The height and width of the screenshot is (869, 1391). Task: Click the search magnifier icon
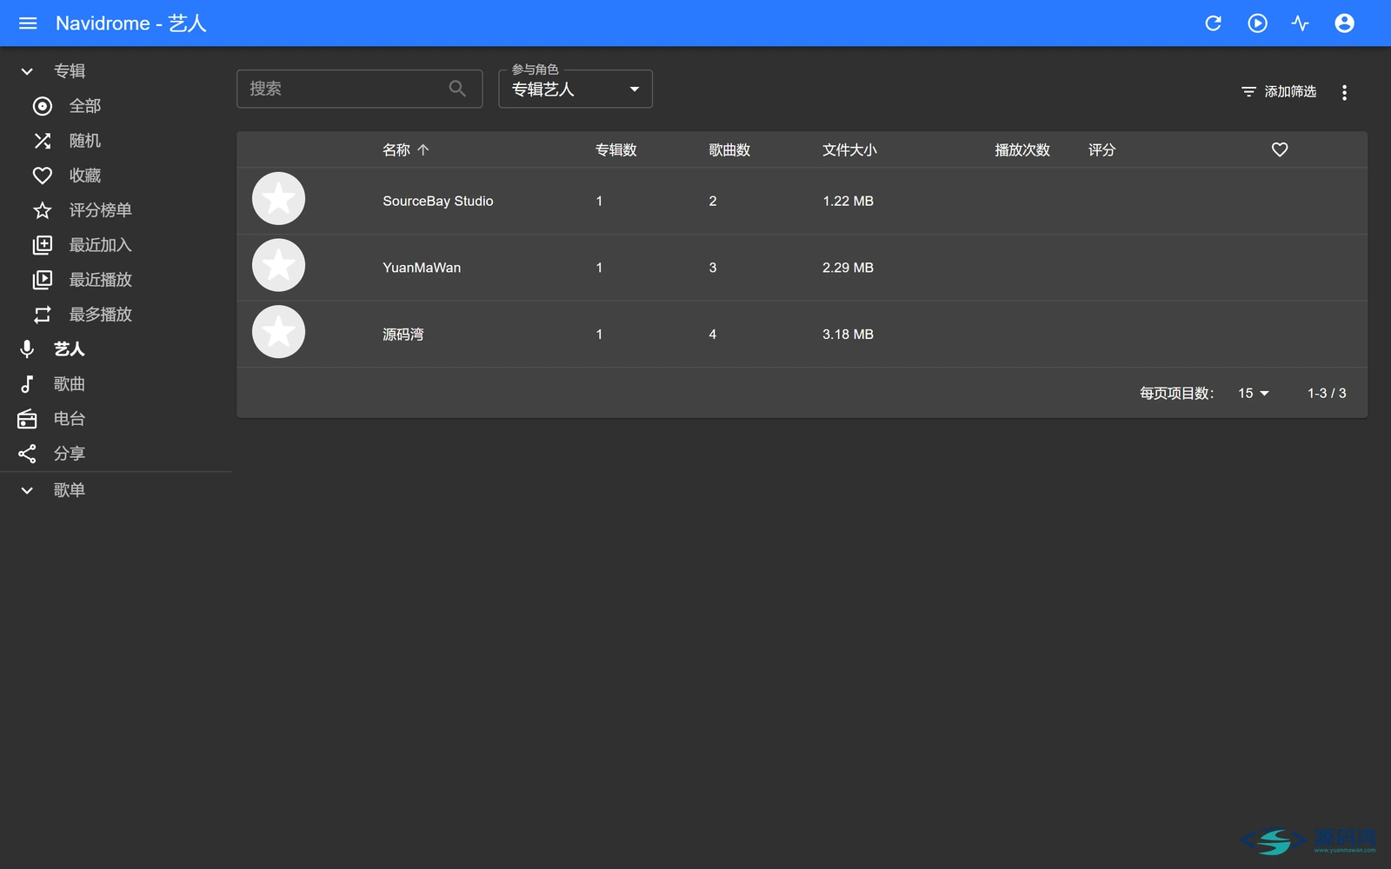pos(457,89)
